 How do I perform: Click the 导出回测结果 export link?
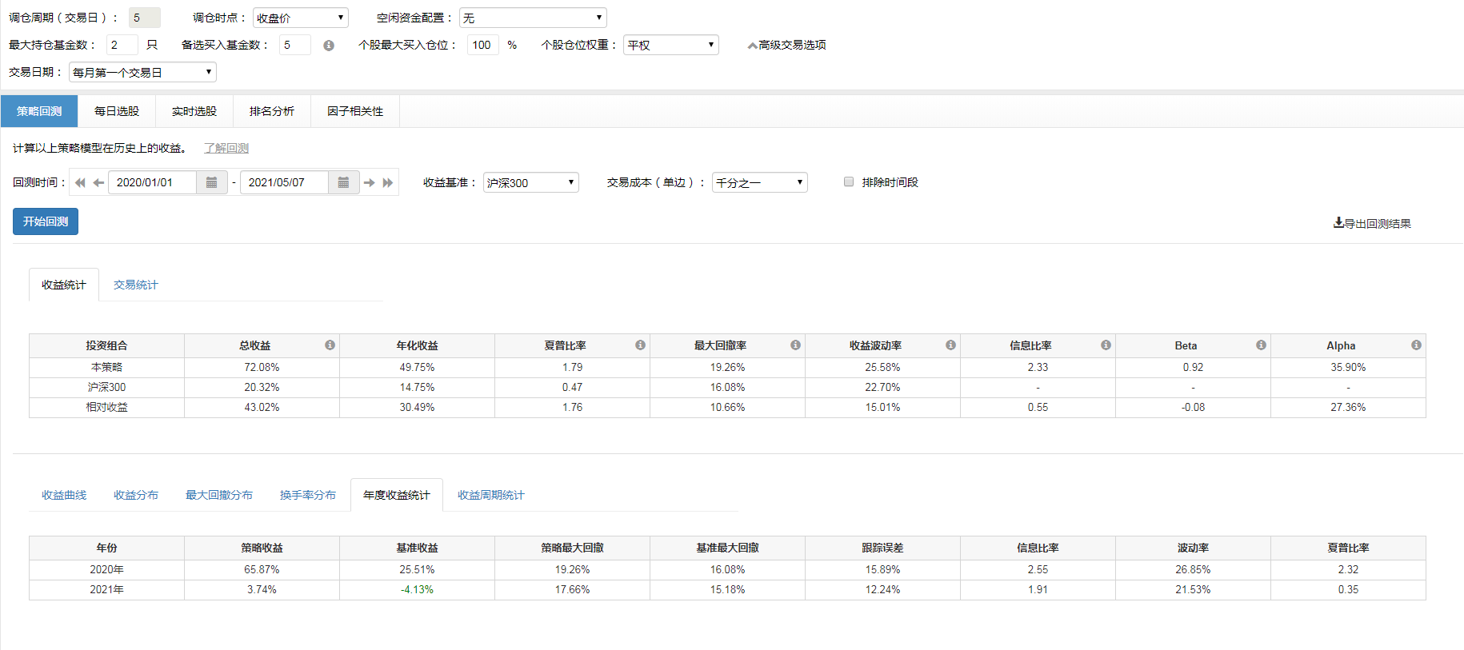tap(1372, 223)
